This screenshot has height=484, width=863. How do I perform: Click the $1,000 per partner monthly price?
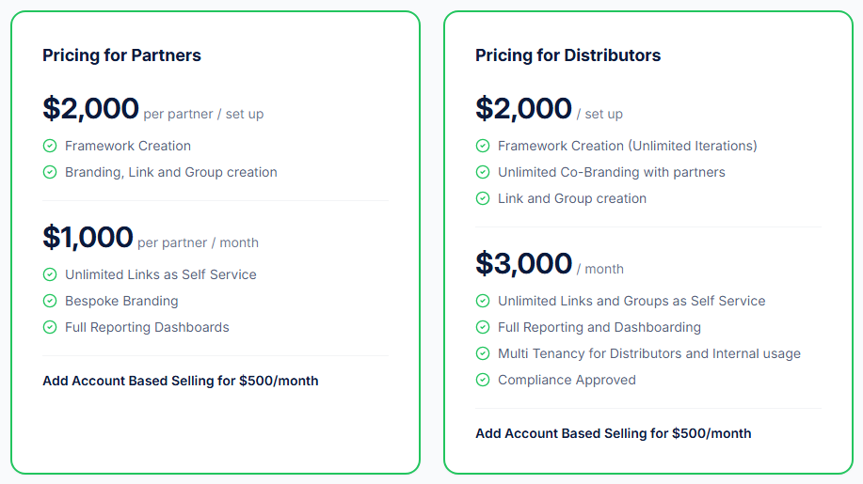88,238
